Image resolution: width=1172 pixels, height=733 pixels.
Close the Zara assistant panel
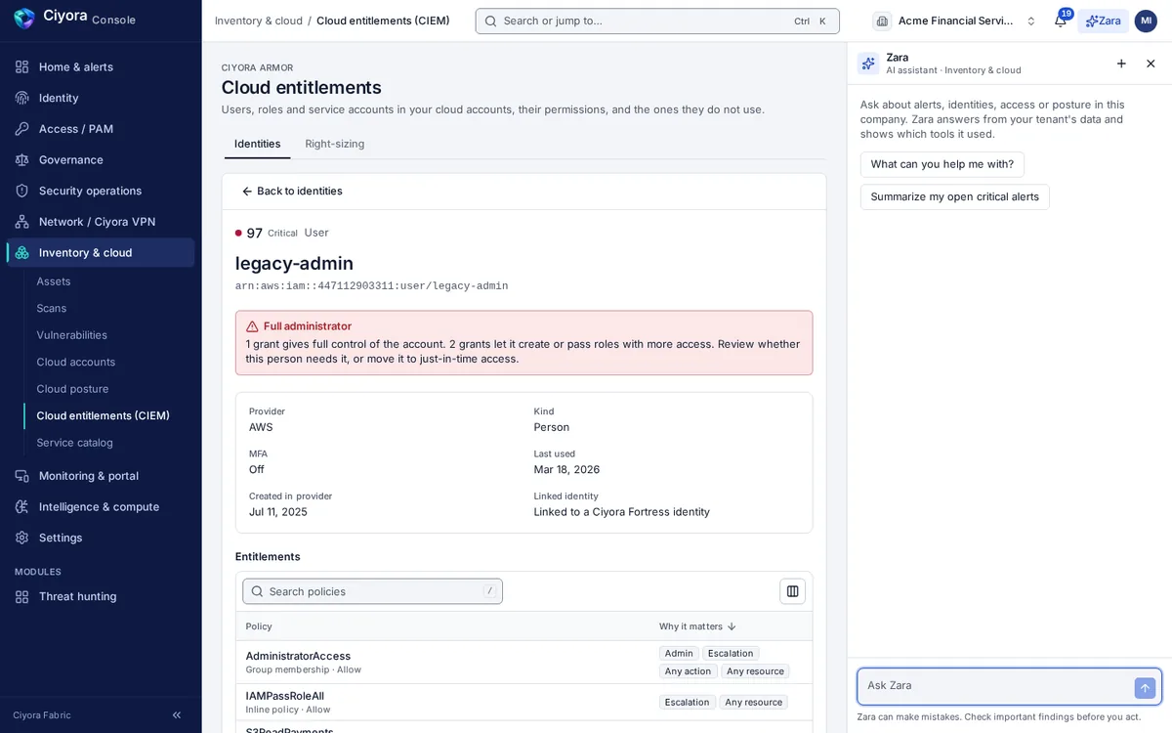(1151, 64)
